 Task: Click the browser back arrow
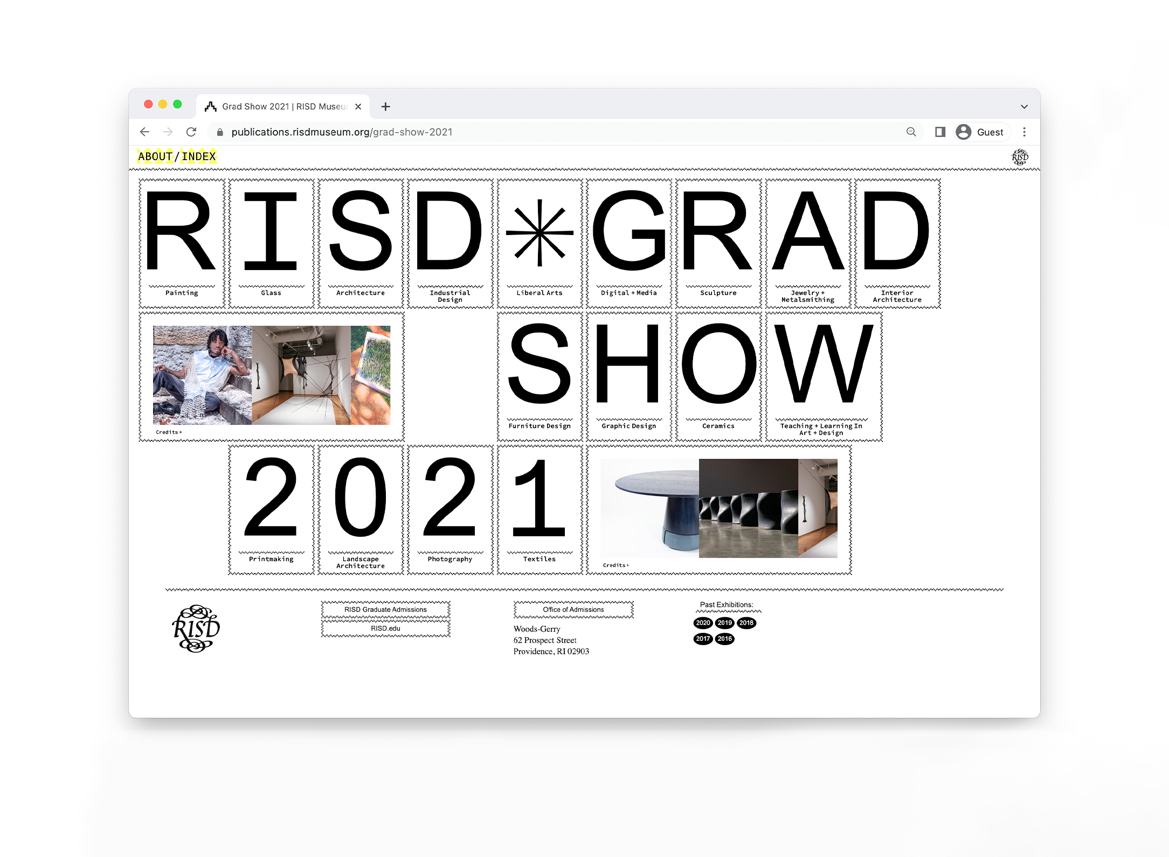(x=144, y=132)
